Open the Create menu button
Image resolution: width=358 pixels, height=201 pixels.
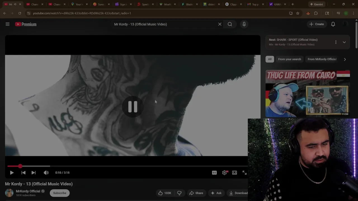click(317, 24)
